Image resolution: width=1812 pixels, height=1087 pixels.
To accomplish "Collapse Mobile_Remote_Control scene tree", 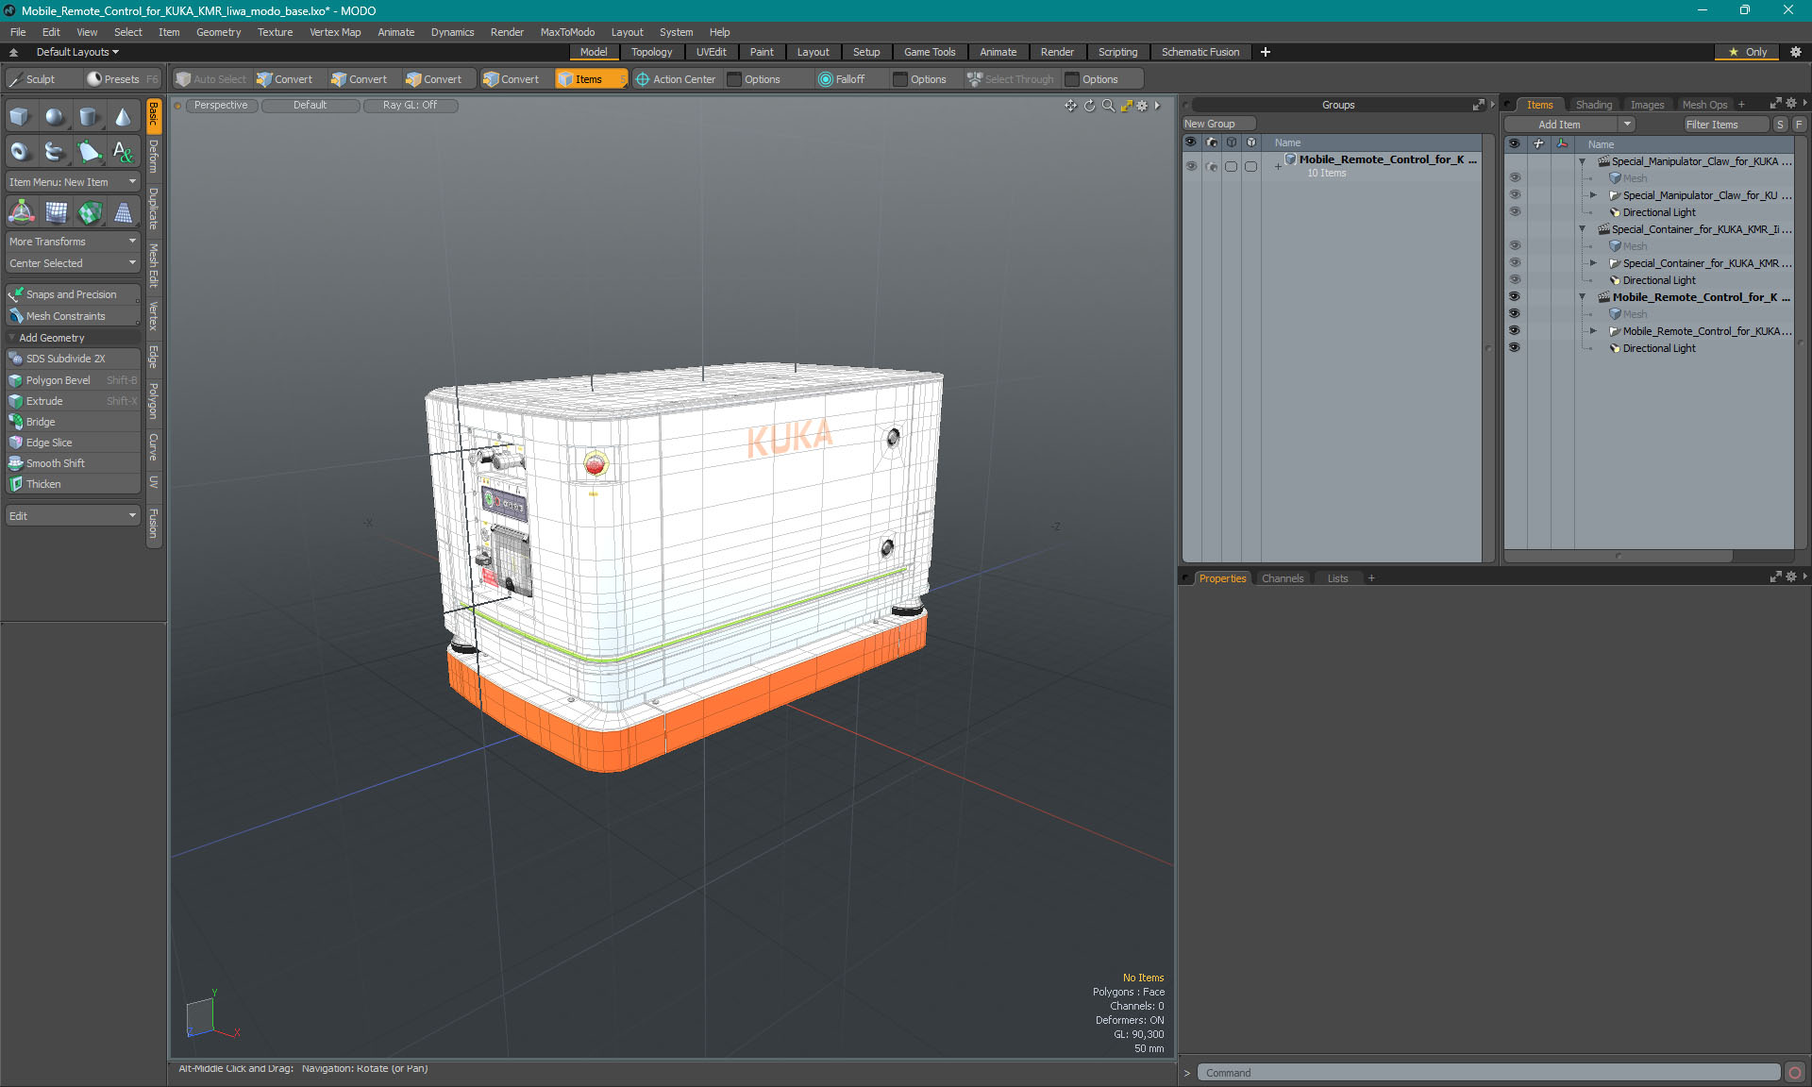I will [1583, 297].
